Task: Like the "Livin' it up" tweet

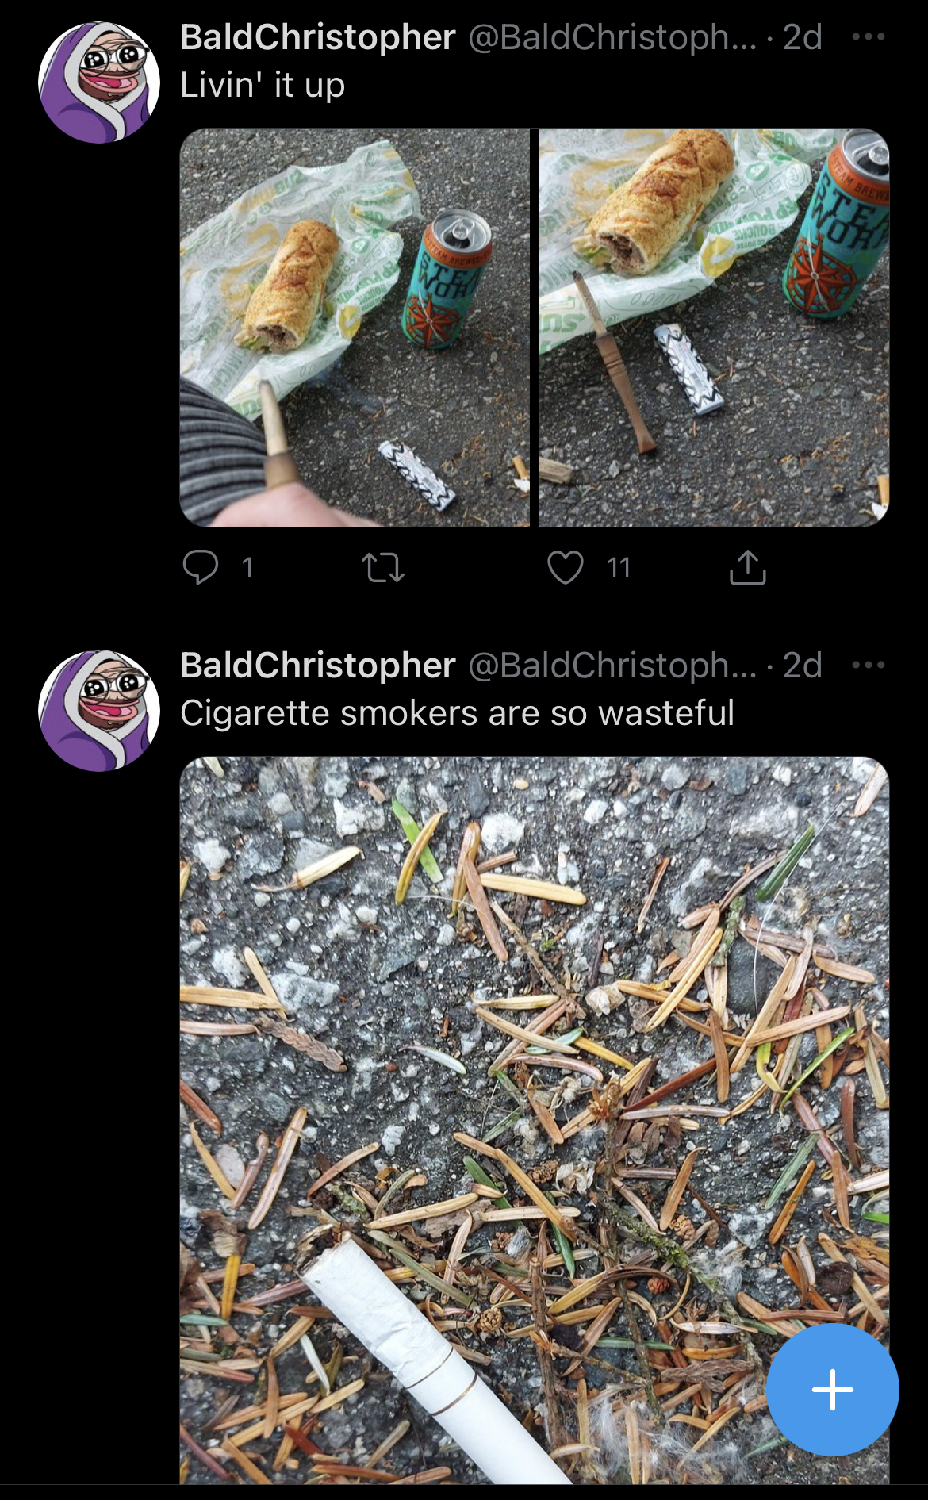Action: [566, 567]
